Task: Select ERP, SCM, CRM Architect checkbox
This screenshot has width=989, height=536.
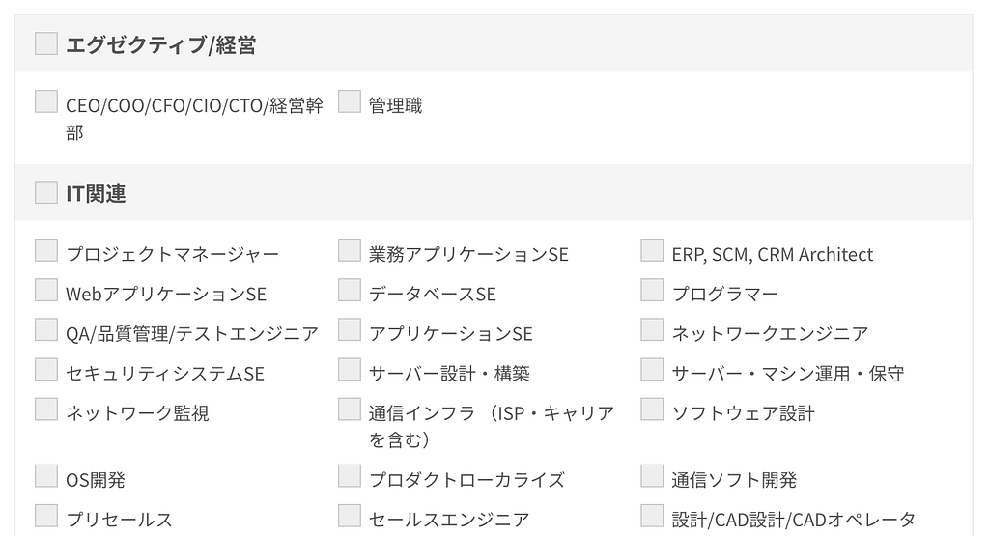Action: tap(653, 251)
